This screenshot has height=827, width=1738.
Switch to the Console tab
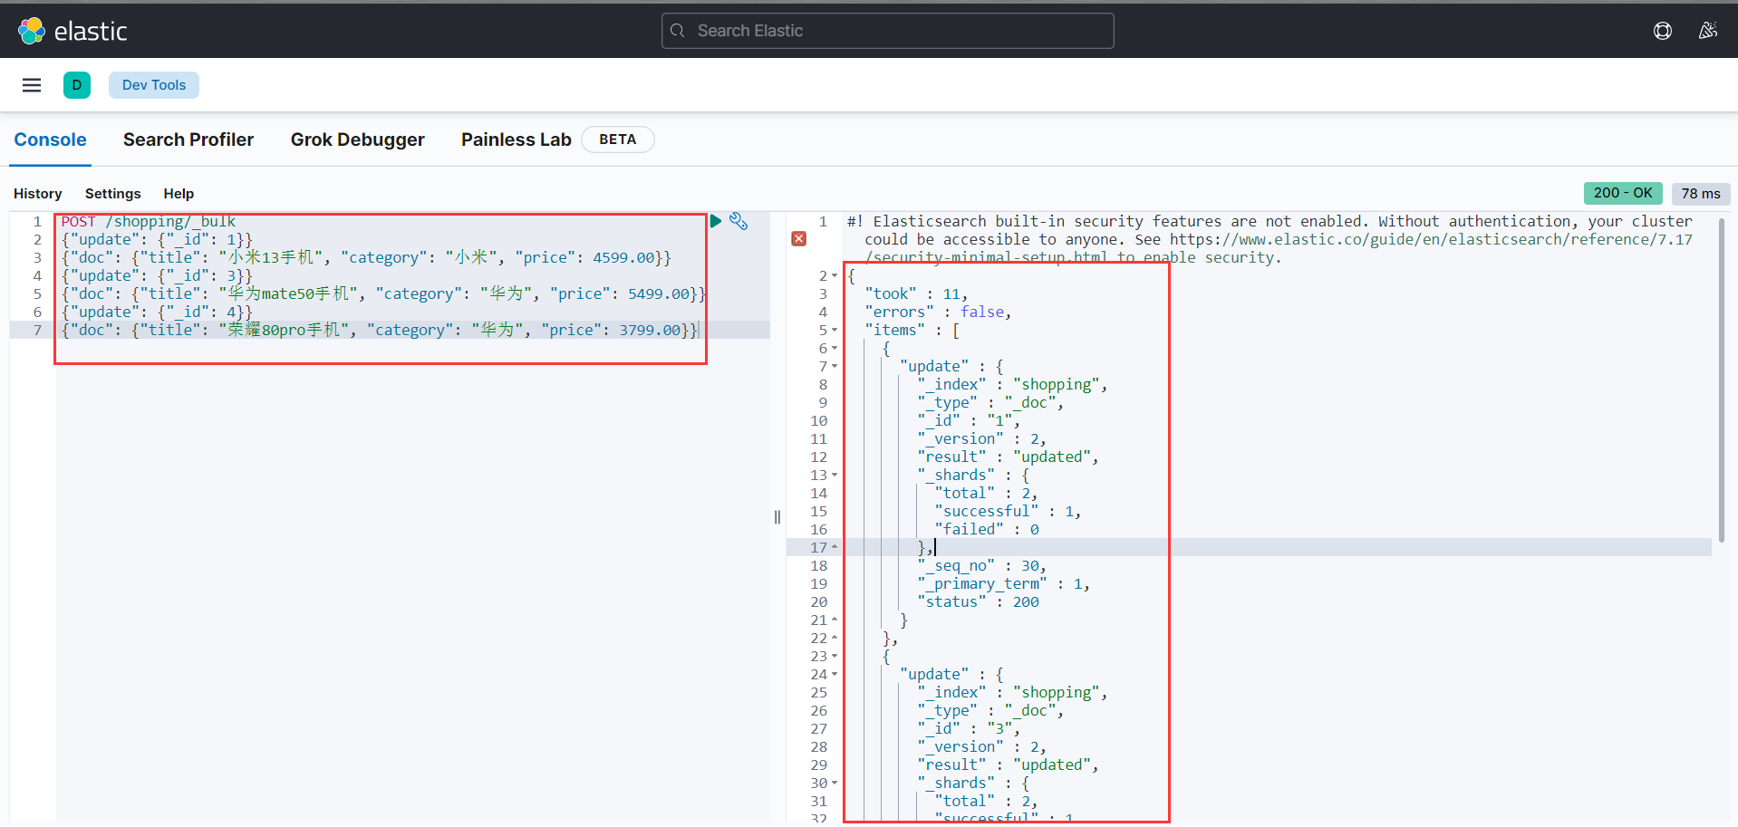50,139
